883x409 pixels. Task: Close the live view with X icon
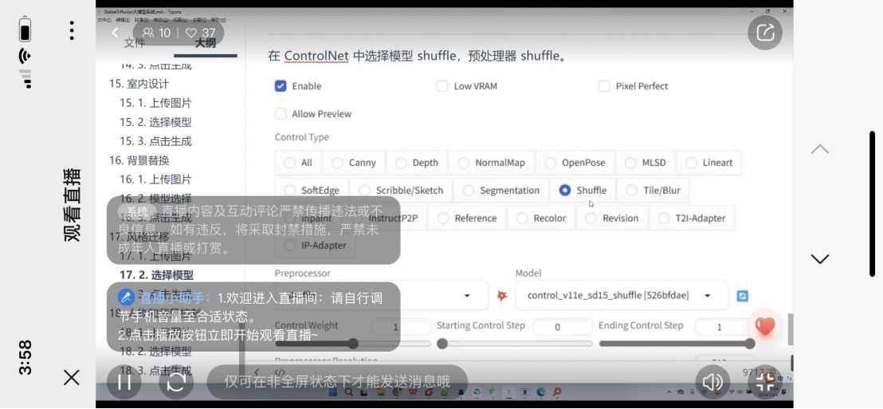point(72,377)
